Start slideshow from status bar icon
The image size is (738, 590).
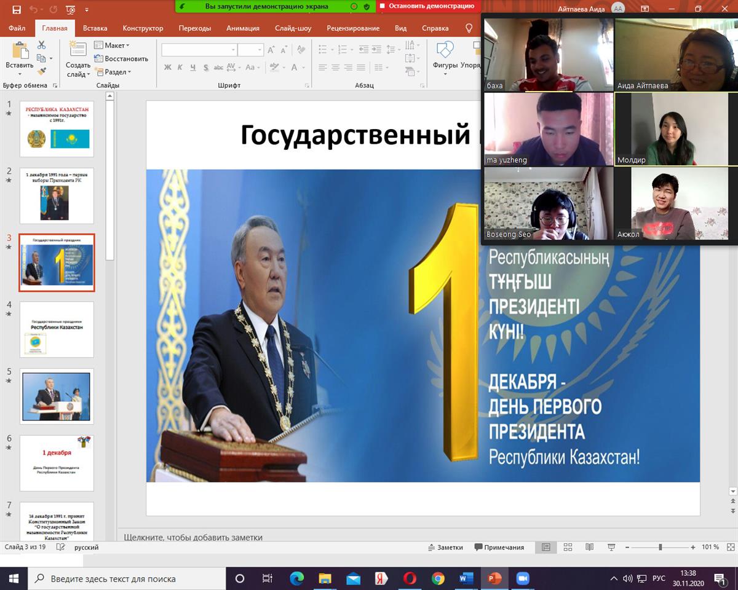611,547
